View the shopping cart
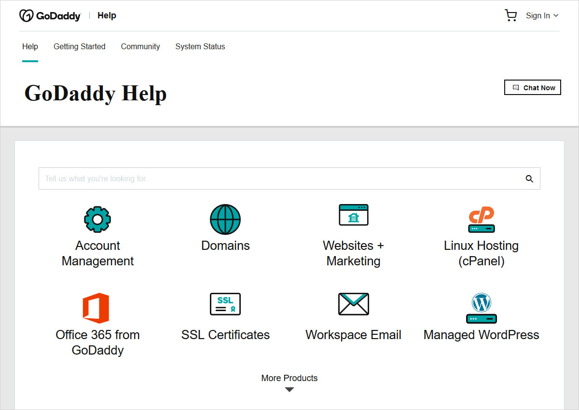 pyautogui.click(x=510, y=15)
